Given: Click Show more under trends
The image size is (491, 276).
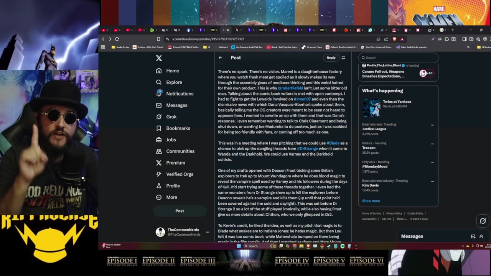Looking at the screenshot, I should coord(371,201).
